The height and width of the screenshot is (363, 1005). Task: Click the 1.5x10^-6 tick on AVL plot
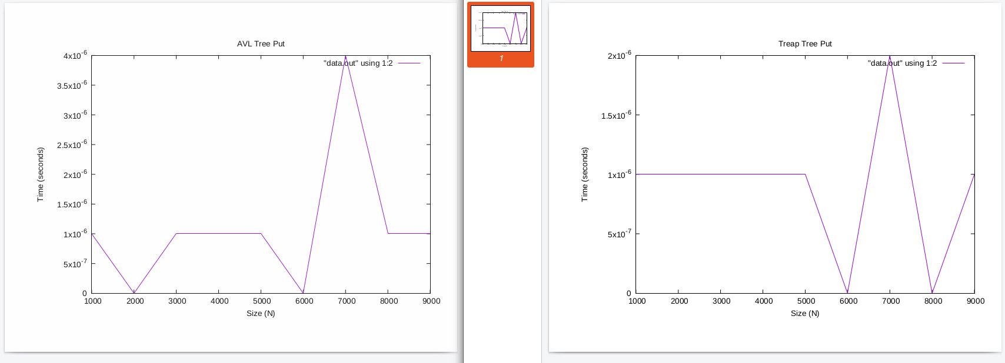click(72, 204)
